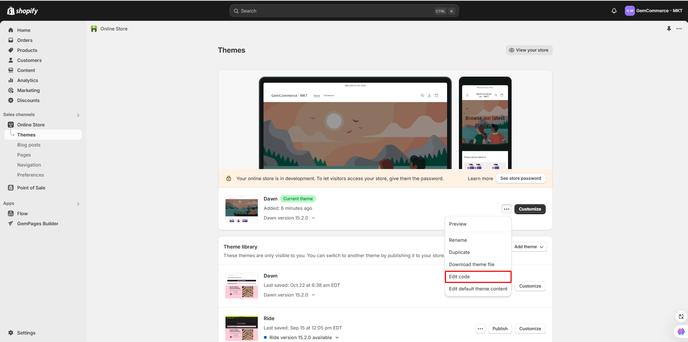Pin the Online Store page
The height and width of the screenshot is (342, 688).
click(669, 29)
